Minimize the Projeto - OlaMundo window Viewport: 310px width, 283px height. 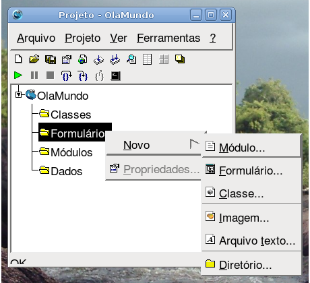[x=196, y=15]
